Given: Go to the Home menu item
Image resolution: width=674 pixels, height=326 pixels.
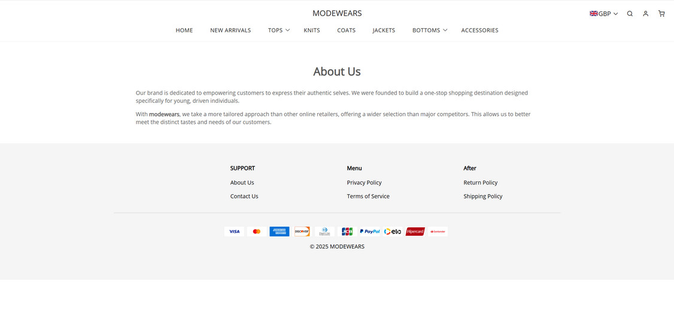Looking at the screenshot, I should [x=184, y=31].
